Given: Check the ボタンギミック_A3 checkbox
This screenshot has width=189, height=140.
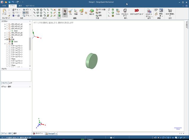Looking at the screenshot, I should [7, 26].
